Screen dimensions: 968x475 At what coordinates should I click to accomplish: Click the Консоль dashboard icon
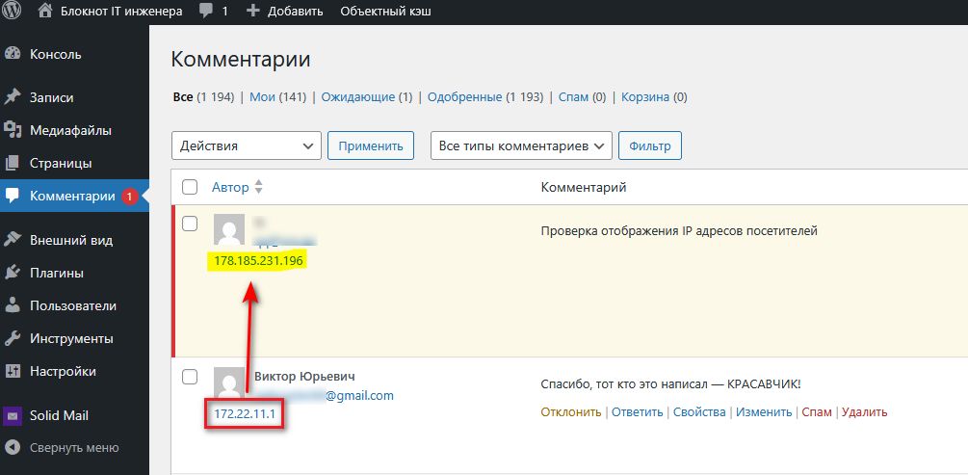point(13,54)
